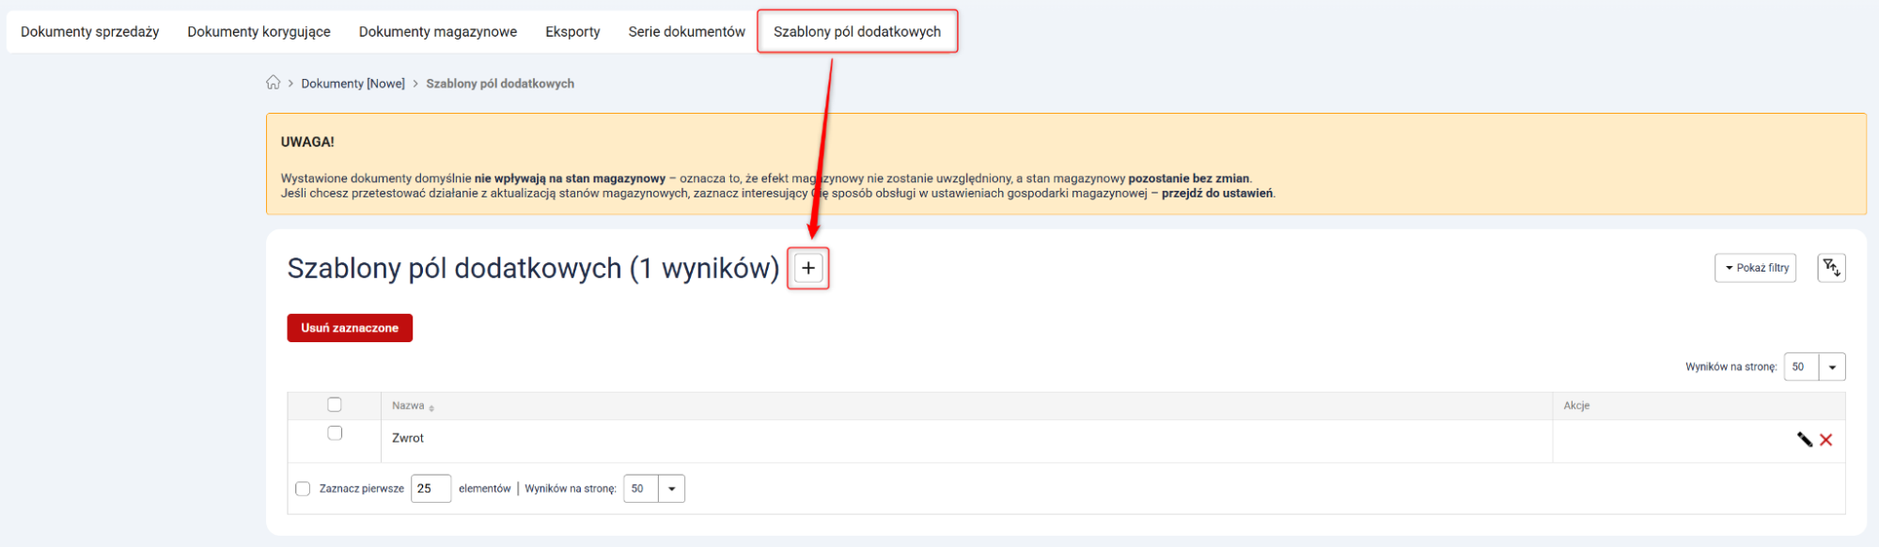Image resolution: width=1879 pixels, height=547 pixels.
Task: Enable the Zaznacz pierwsze checkbox
Action: coord(303,489)
